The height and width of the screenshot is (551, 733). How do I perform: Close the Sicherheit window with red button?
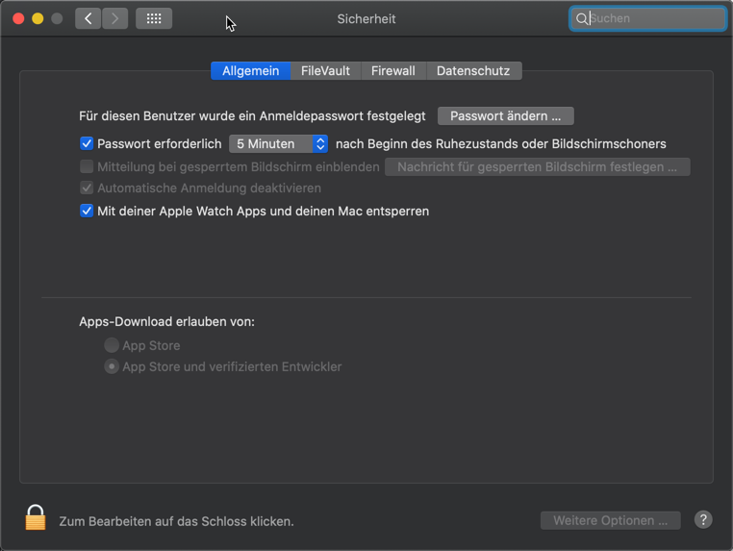pos(18,18)
